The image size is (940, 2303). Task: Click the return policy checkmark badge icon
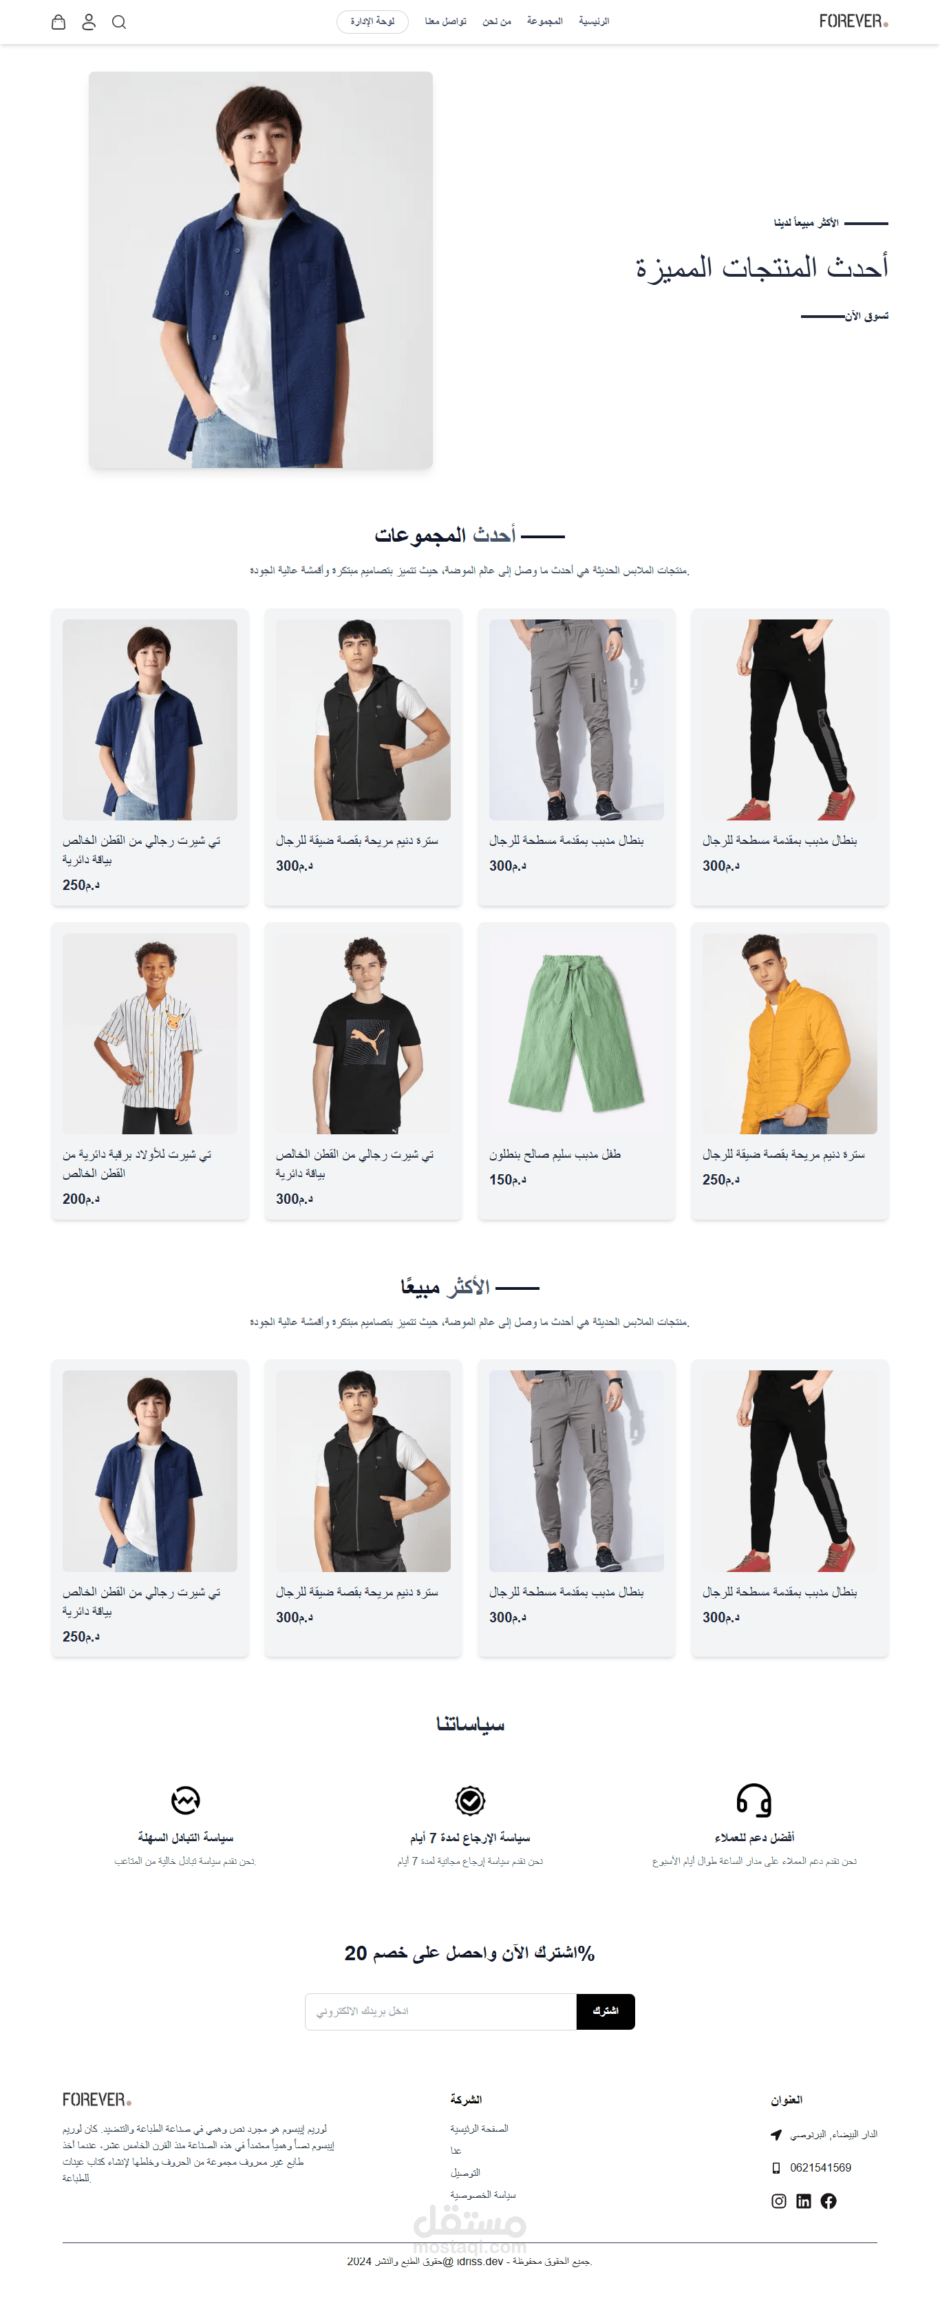pyautogui.click(x=470, y=1800)
